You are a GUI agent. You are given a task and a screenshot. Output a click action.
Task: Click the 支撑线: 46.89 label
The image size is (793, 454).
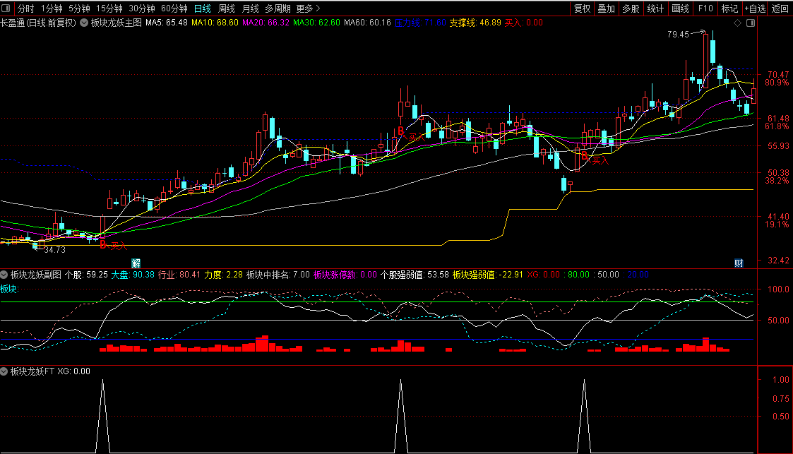475,23
